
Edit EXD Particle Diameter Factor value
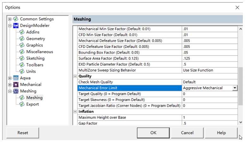pyautogui.click(x=210, y=64)
